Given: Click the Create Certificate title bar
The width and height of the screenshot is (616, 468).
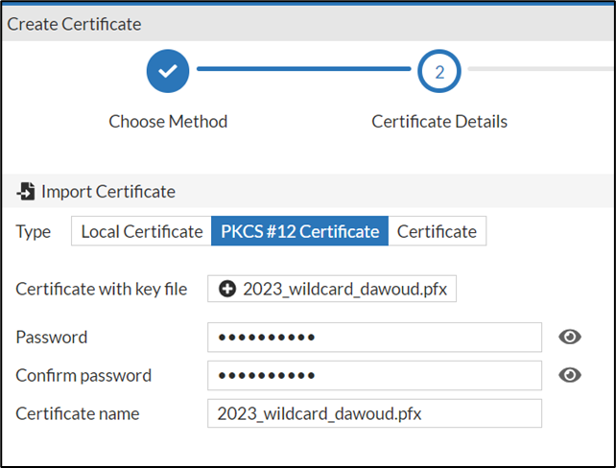Looking at the screenshot, I should (75, 24).
